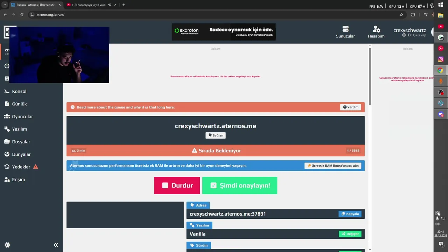
Task: Get free RAM Boost button
Action: pos(333,166)
